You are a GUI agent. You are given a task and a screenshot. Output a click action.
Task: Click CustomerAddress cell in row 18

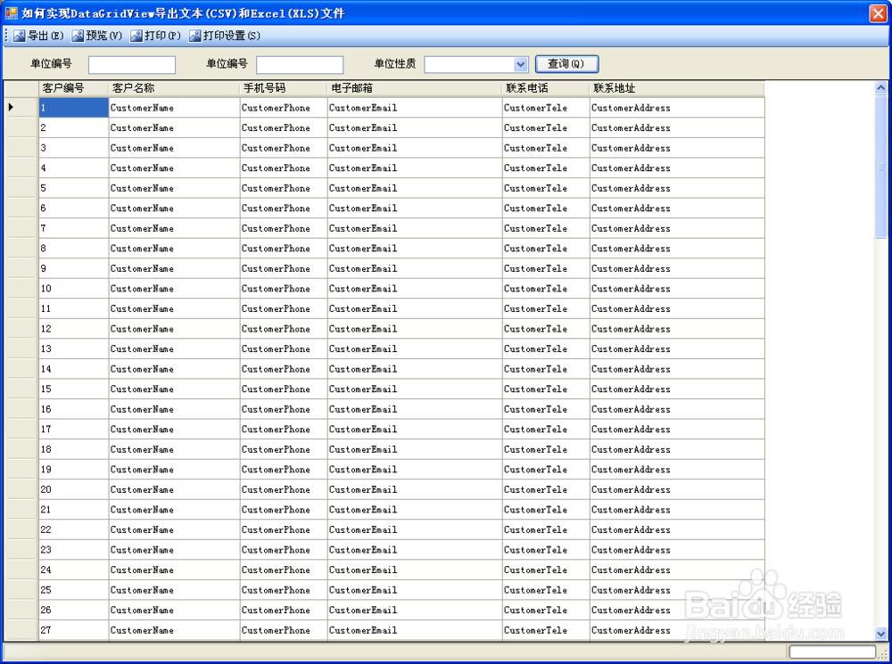click(677, 449)
